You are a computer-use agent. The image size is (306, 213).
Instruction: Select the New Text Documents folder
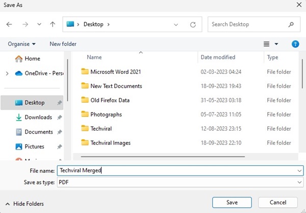[116, 86]
